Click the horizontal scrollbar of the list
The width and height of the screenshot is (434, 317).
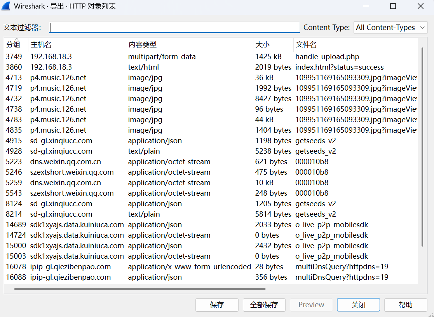click(140, 289)
